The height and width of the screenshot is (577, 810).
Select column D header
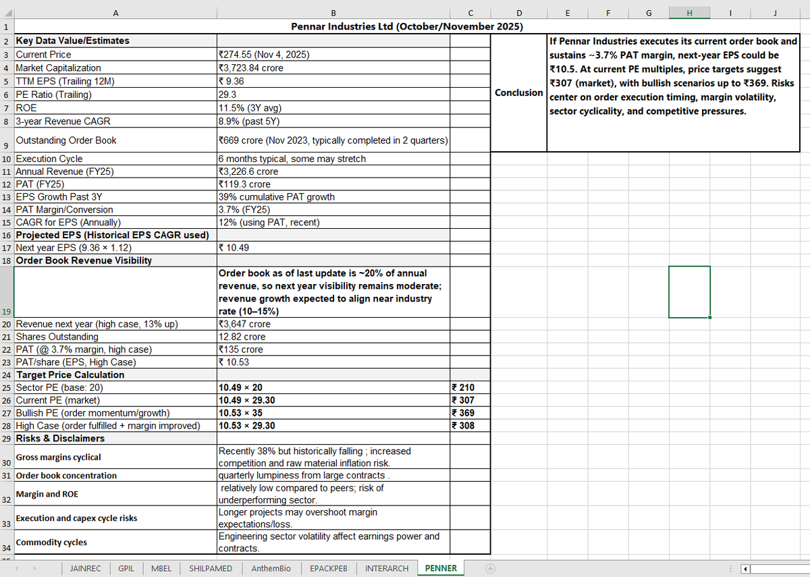click(518, 12)
